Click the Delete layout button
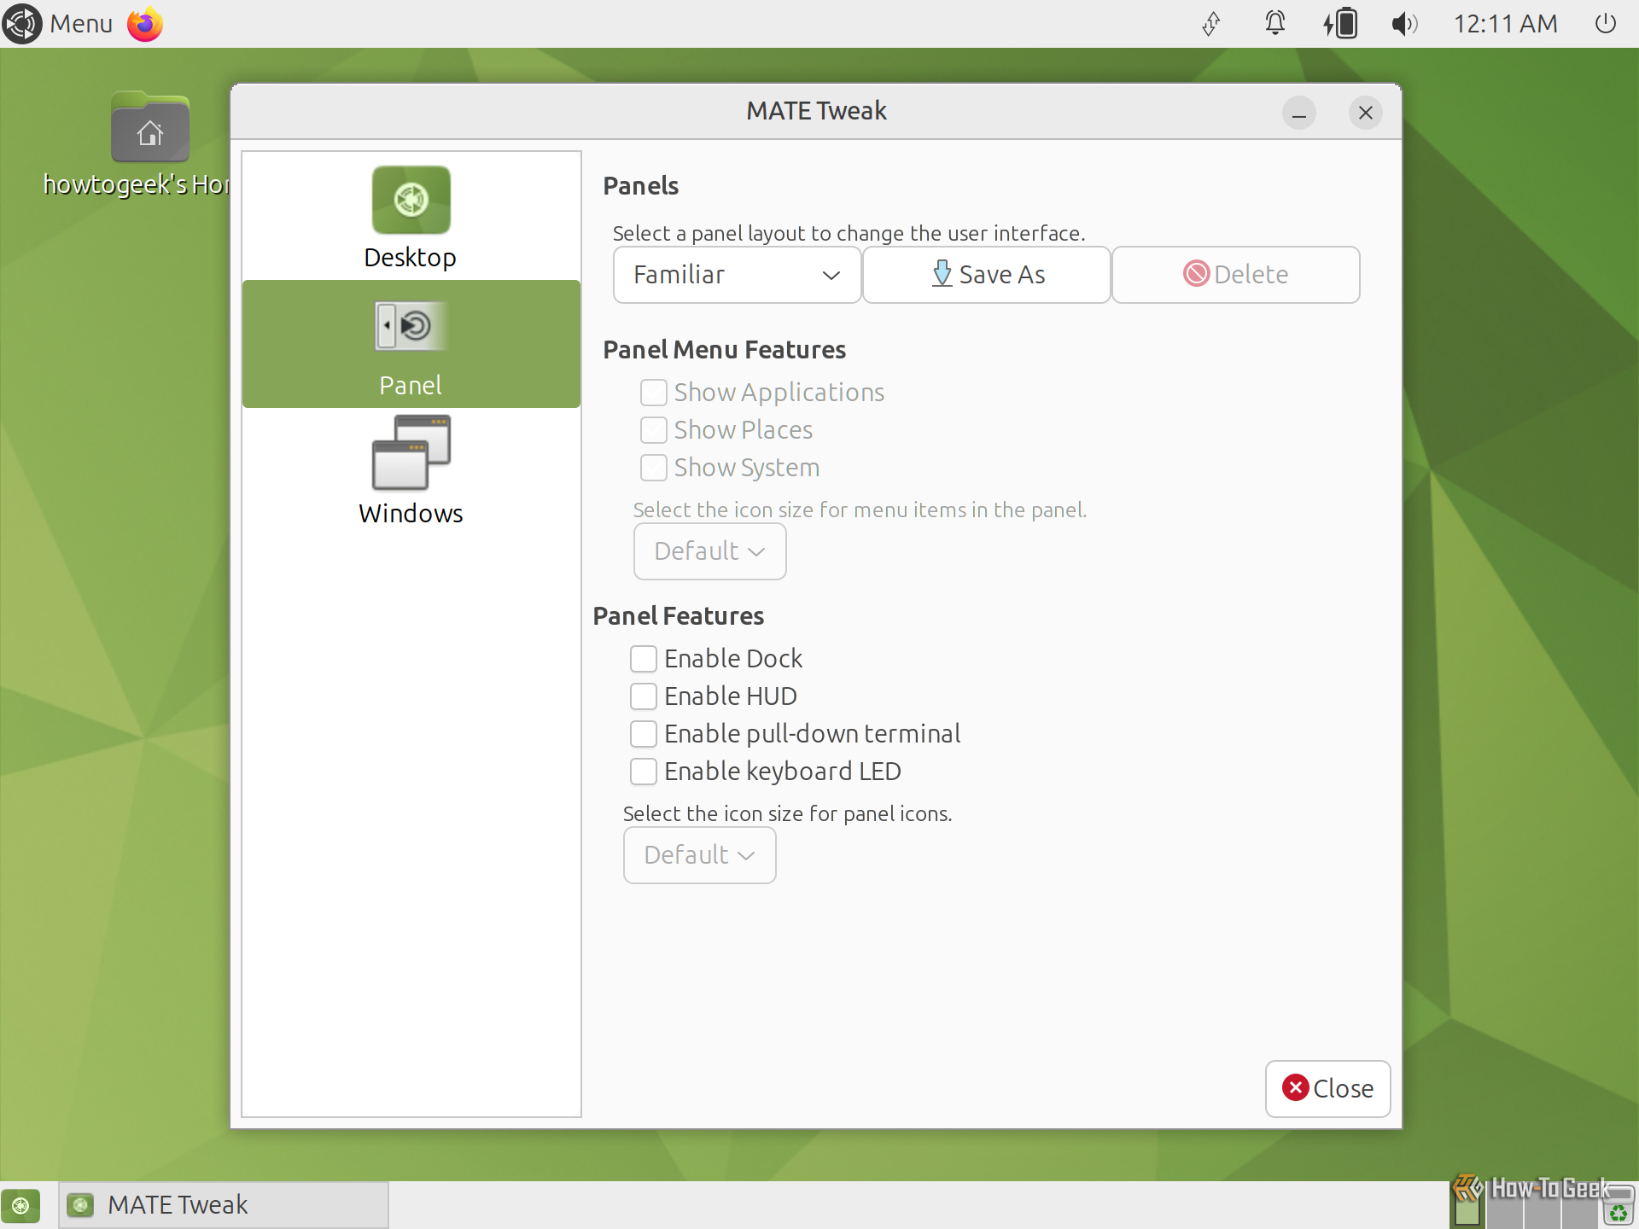 1235,275
